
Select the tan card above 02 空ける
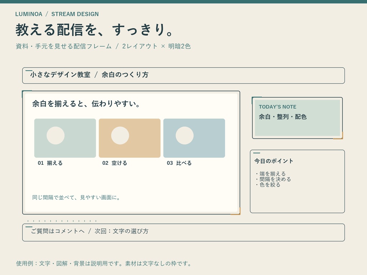(x=130, y=138)
